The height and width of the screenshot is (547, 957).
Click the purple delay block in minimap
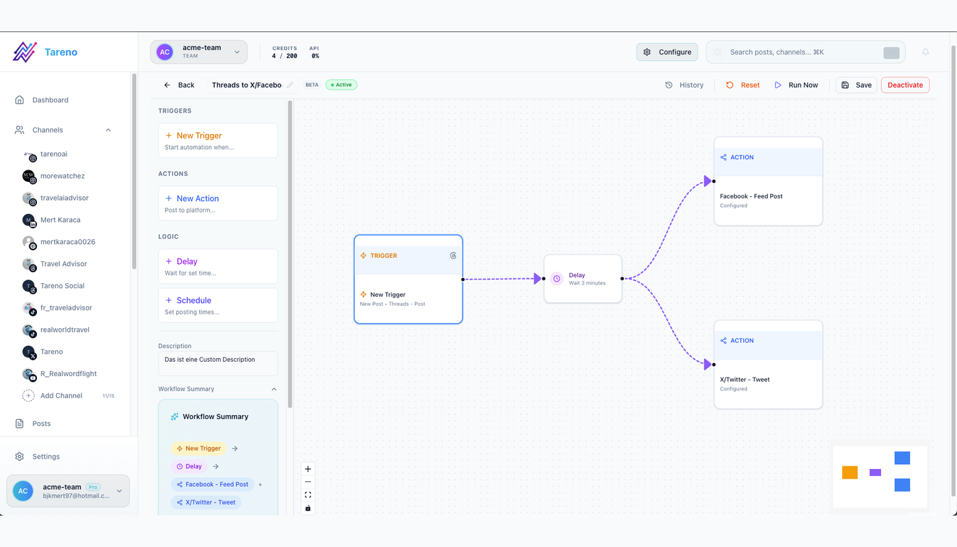click(x=875, y=472)
